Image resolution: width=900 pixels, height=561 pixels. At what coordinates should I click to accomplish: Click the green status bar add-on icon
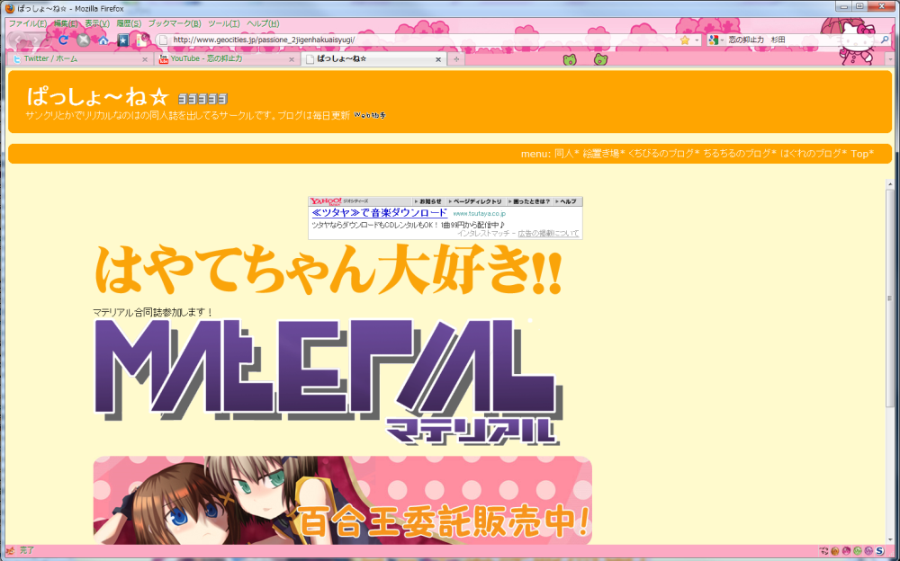click(x=858, y=551)
